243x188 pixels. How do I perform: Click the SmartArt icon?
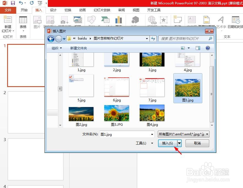pos(105,20)
